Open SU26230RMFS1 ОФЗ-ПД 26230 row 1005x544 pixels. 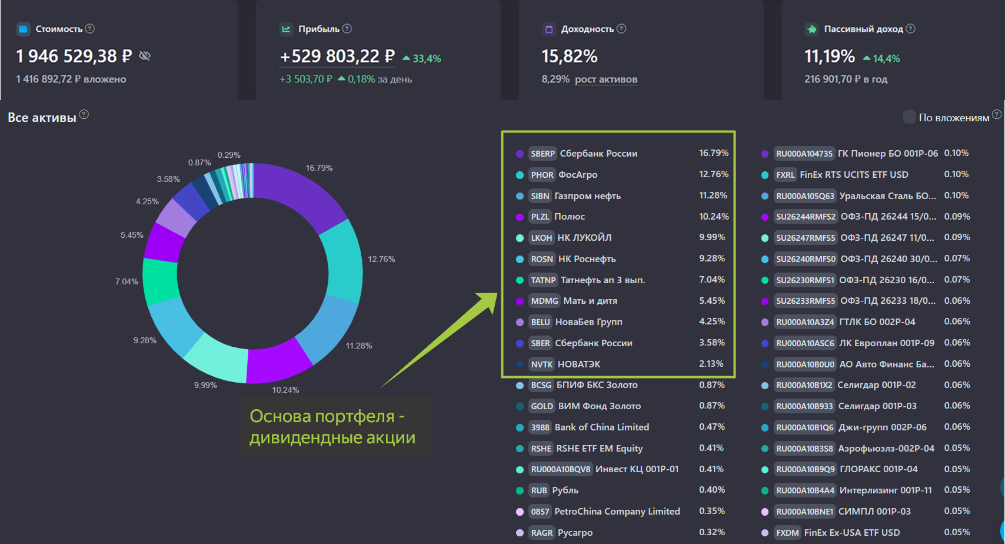866,280
